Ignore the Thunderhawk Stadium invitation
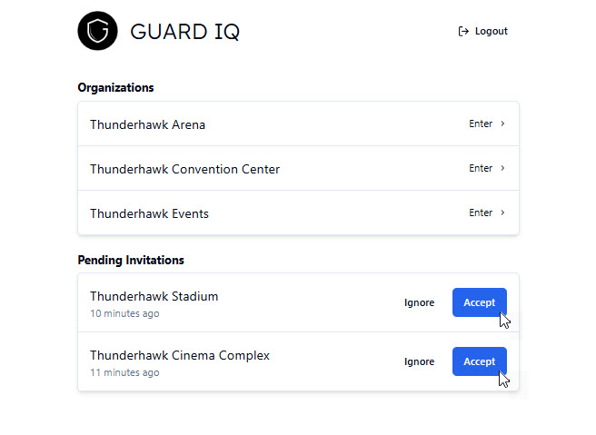Viewport: 596px width, 435px height. [419, 302]
